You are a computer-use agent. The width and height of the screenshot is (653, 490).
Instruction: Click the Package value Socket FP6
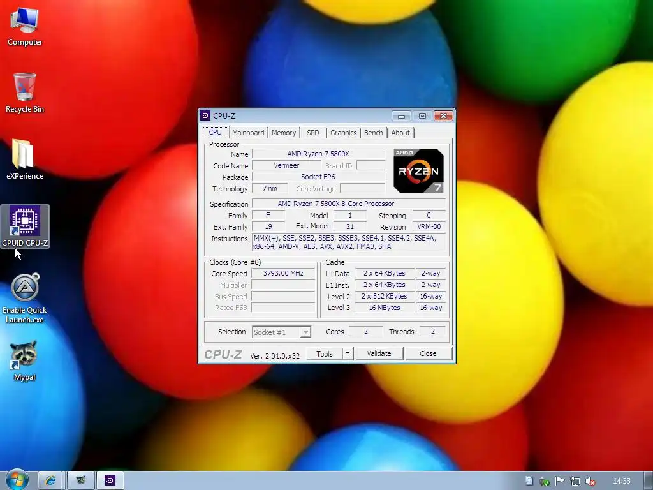pyautogui.click(x=318, y=177)
